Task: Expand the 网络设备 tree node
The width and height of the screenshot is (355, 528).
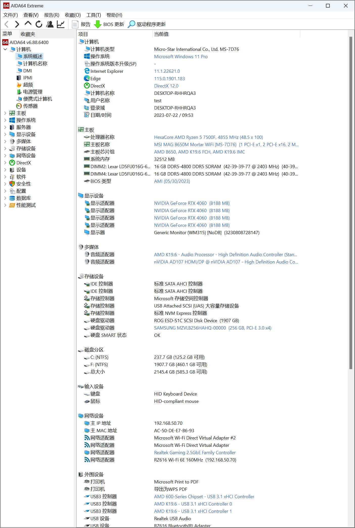Action: pyautogui.click(x=5, y=156)
